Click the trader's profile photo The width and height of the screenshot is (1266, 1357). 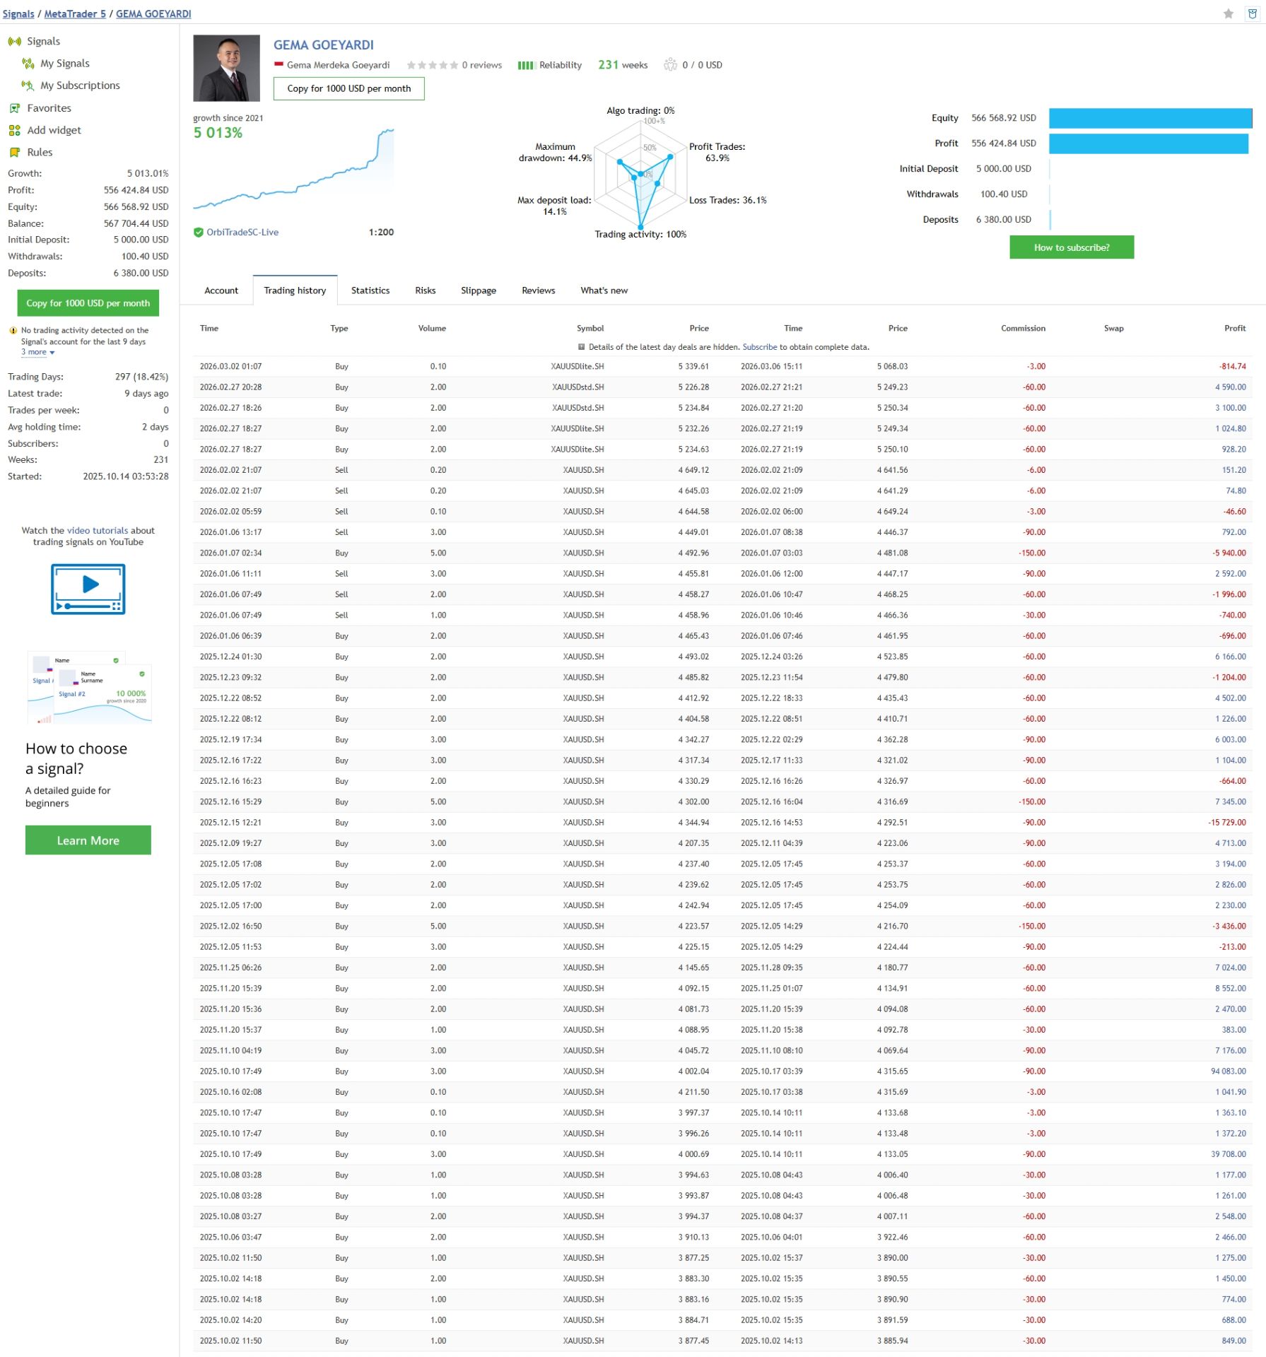[226, 69]
